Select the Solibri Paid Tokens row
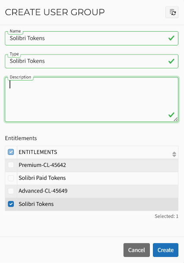184x263 pixels. [x=92, y=178]
